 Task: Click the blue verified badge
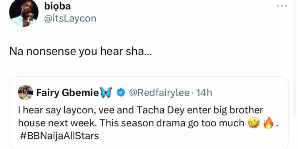120,93
